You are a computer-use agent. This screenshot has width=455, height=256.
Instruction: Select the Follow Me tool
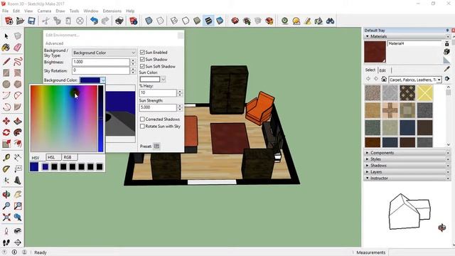click(18, 132)
